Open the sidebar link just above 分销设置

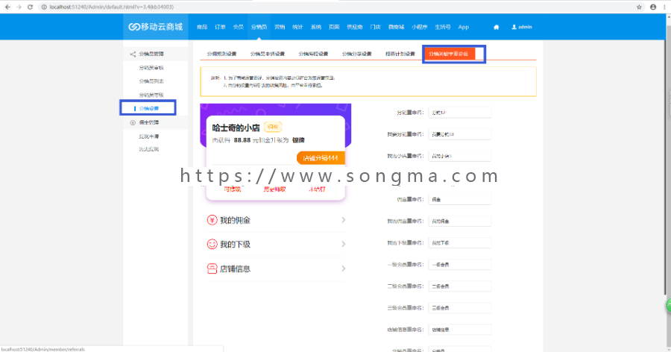(151, 95)
